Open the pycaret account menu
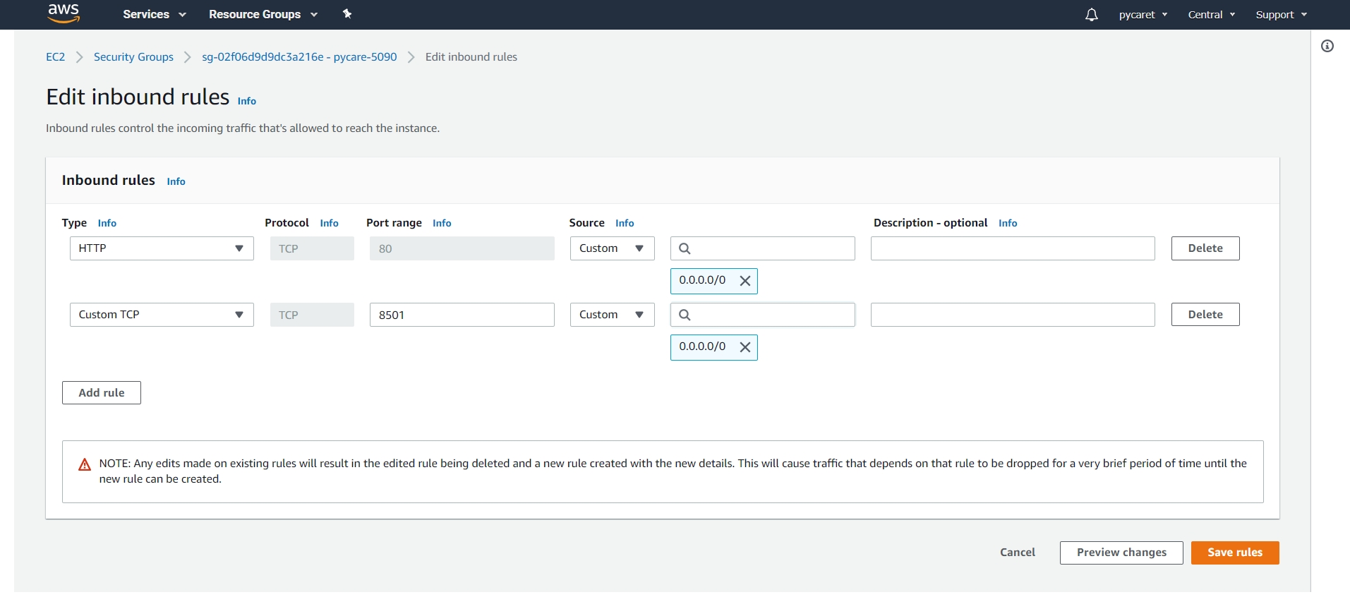The width and height of the screenshot is (1350, 609). pos(1143,15)
